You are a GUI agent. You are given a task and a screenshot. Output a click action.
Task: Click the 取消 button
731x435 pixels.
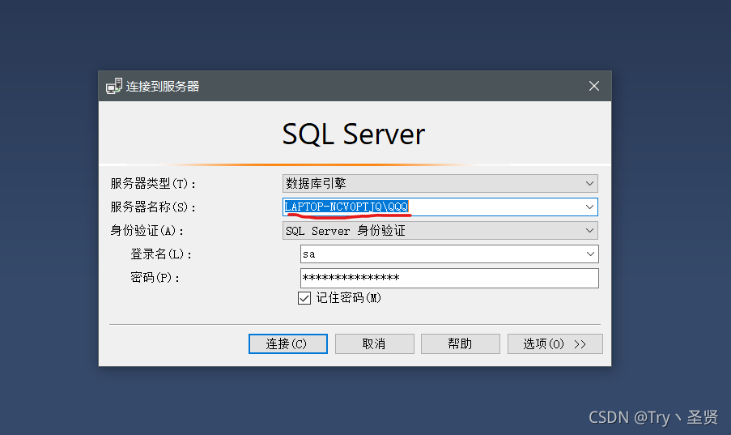(374, 344)
